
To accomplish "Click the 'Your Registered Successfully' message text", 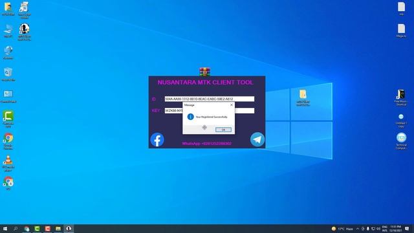I will pos(212,116).
